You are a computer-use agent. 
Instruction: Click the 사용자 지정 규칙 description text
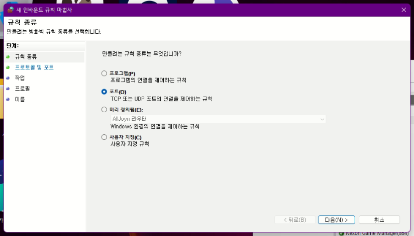(x=130, y=144)
